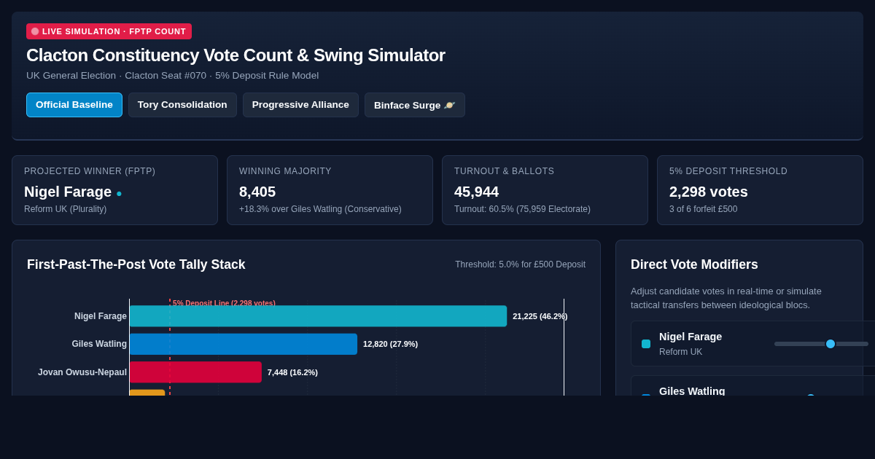
Task: Click the 7,448 (16.2%) bar label
Action: click(x=292, y=372)
